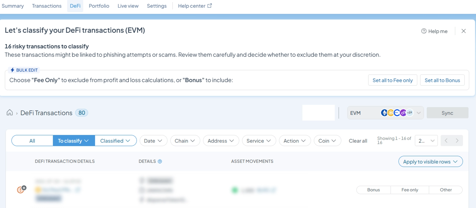Classify the first transaction as Bonus
The image size is (476, 208).
[x=373, y=190]
